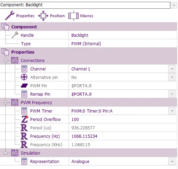
Task: Collapse the PWM Frequency group
Action: pyautogui.click(x=5, y=102)
